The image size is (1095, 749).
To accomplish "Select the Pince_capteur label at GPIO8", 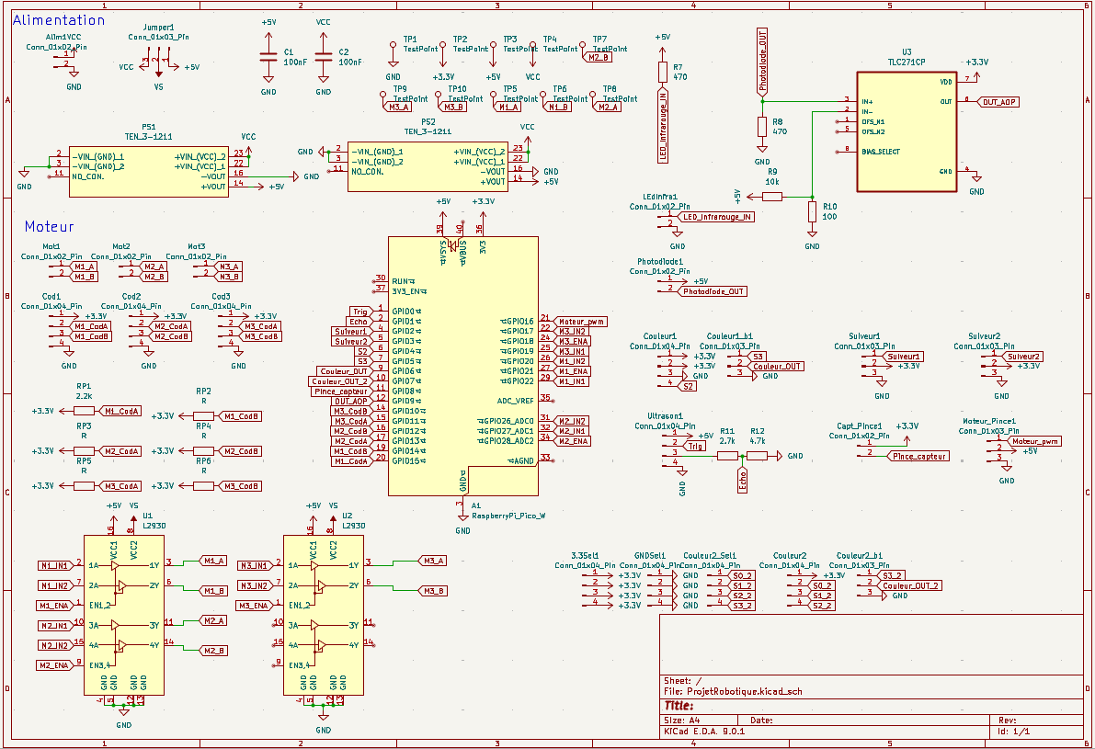I will (x=341, y=392).
